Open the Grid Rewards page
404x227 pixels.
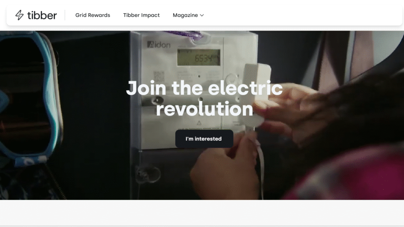[x=93, y=15]
